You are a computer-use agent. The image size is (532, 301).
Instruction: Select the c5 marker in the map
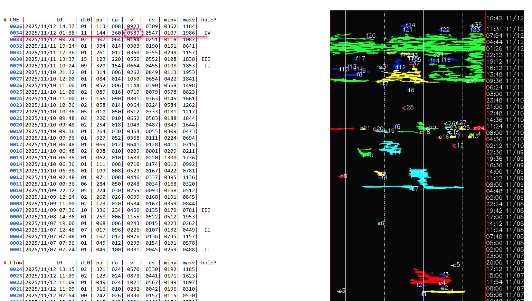point(456,265)
